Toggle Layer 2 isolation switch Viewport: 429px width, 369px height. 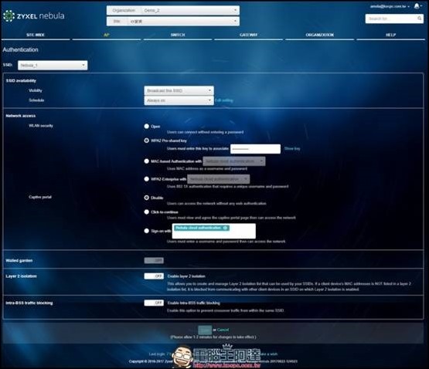pos(154,276)
